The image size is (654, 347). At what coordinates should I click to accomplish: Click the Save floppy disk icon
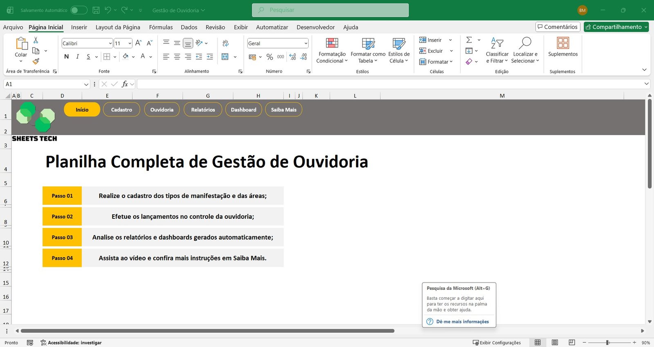pyautogui.click(x=96, y=10)
